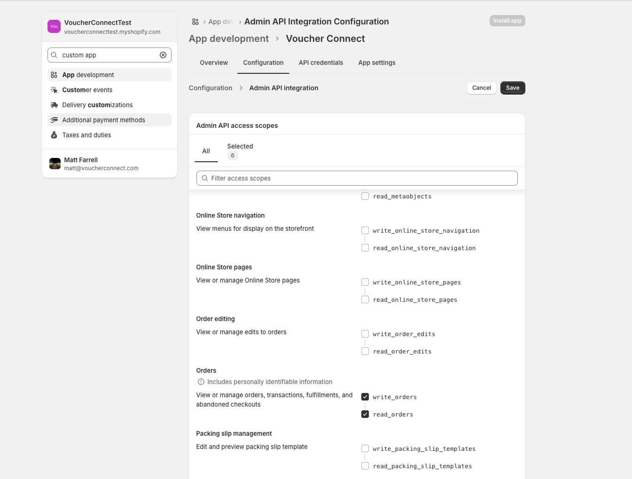Switch to the Overview tab
This screenshot has width=632, height=479.
click(x=214, y=63)
